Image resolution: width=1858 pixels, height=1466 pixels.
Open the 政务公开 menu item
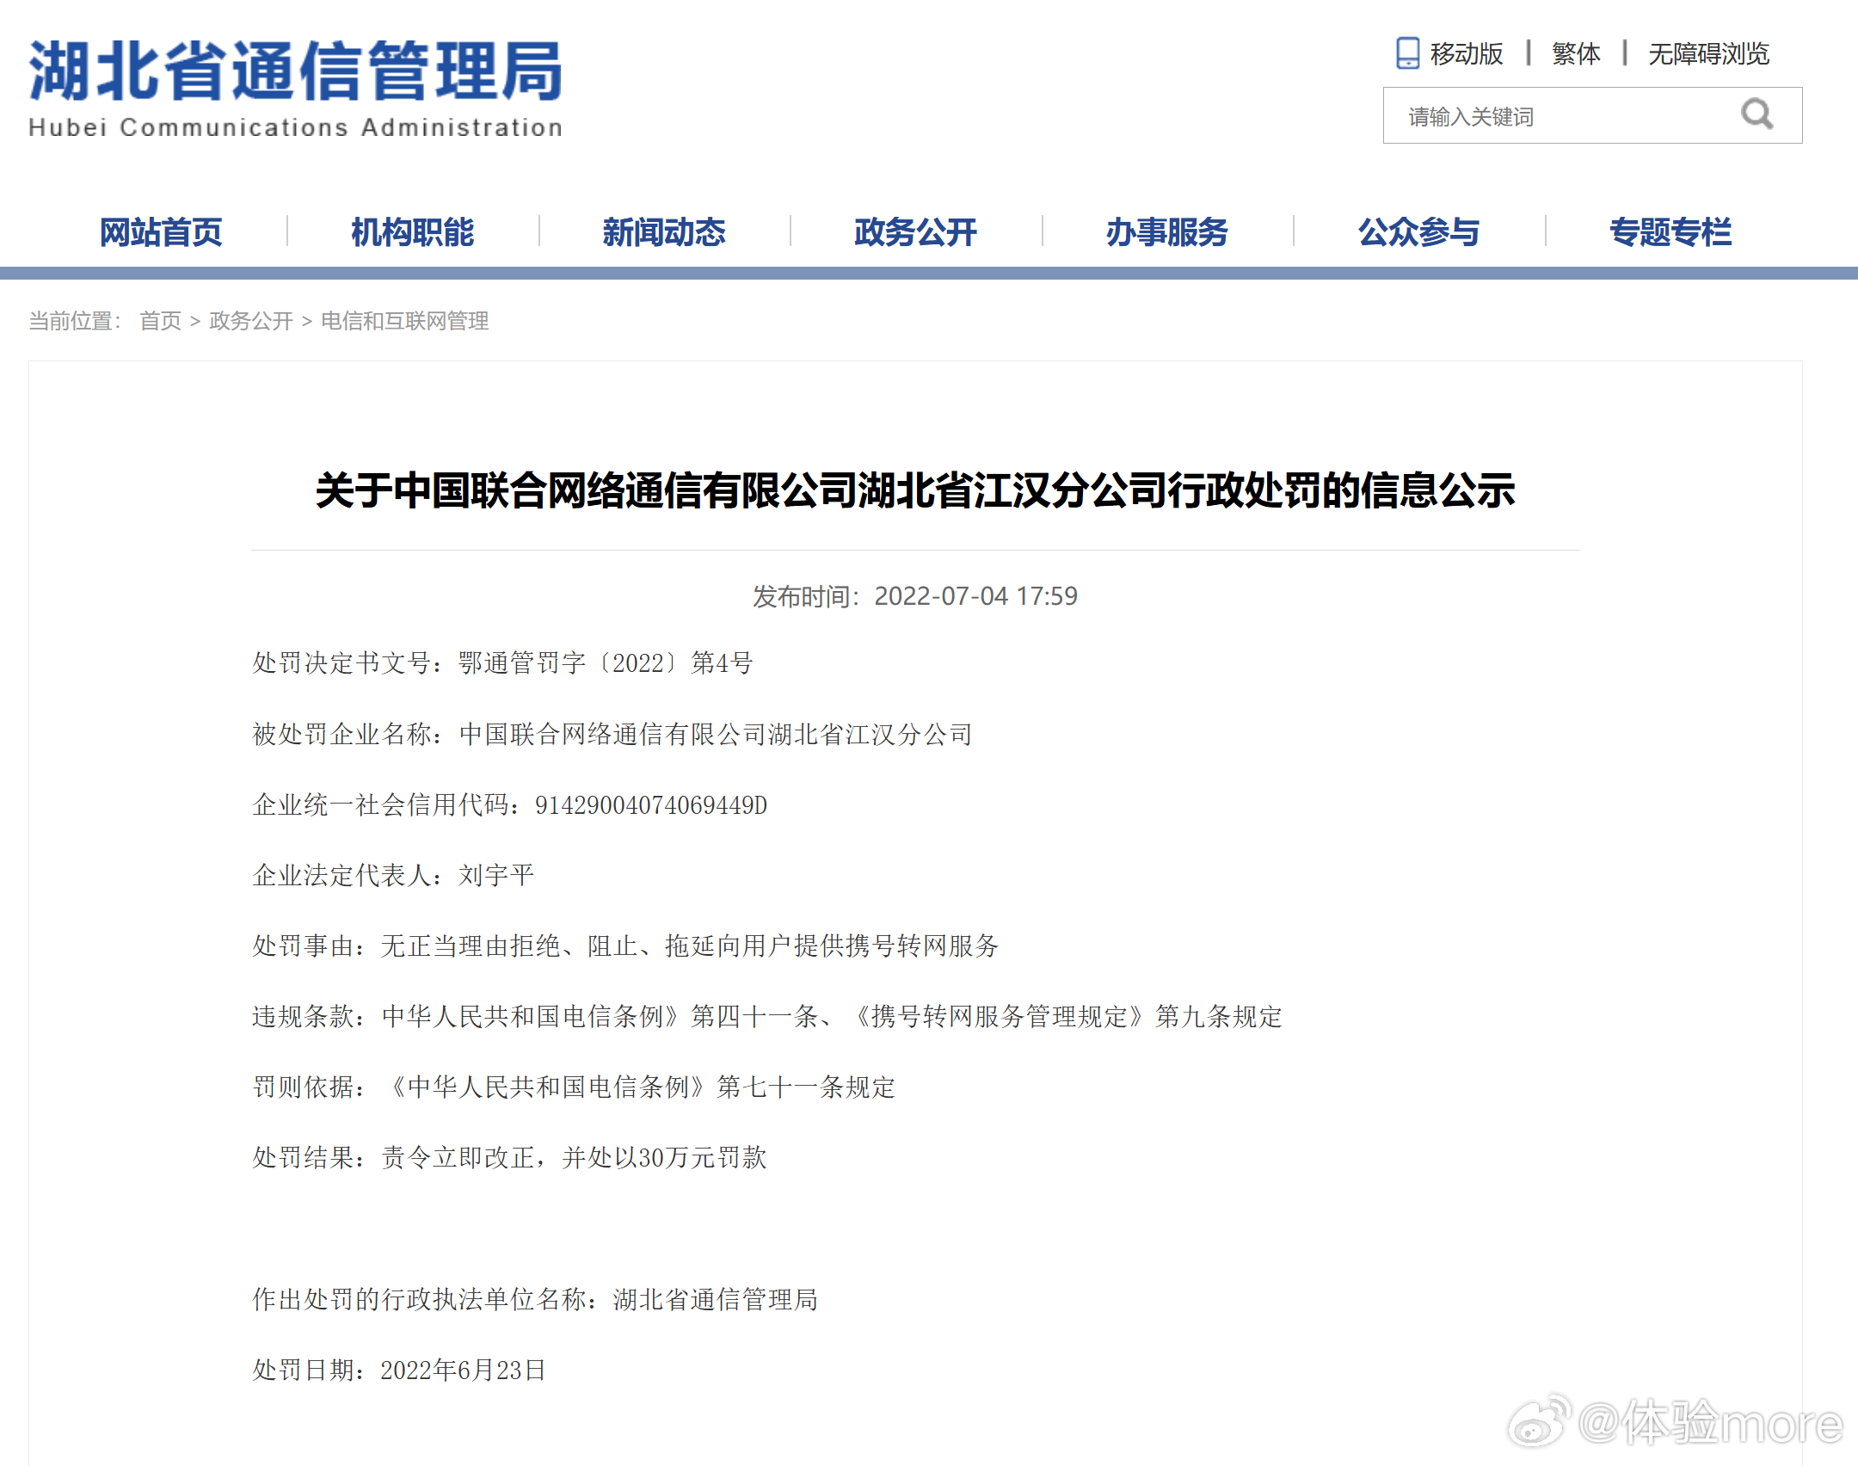pyautogui.click(x=914, y=231)
